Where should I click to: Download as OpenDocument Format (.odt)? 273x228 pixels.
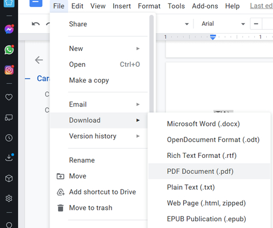pyautogui.click(x=209, y=140)
